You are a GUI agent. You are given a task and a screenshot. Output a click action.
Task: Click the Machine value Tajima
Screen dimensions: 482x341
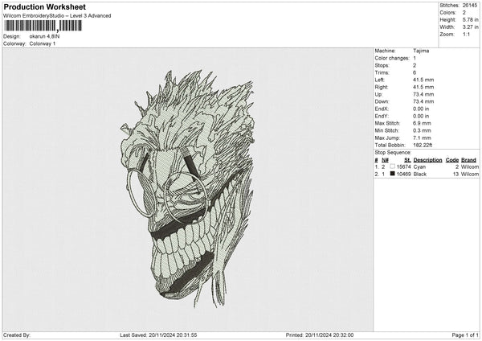tap(421, 50)
